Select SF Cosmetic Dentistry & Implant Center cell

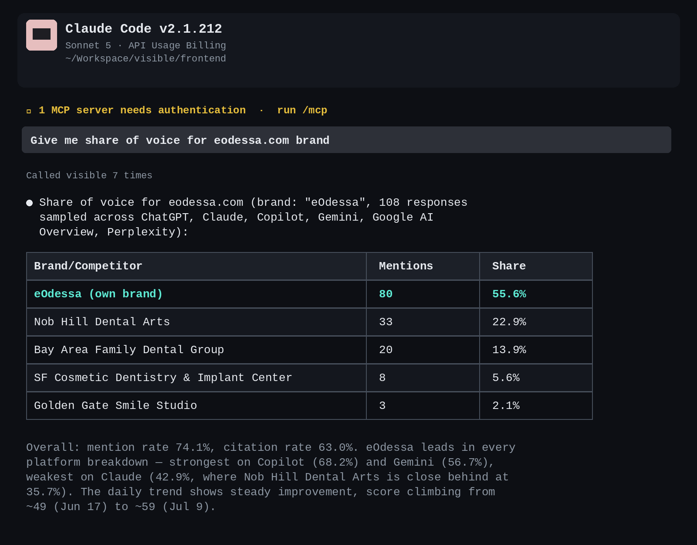(196, 378)
